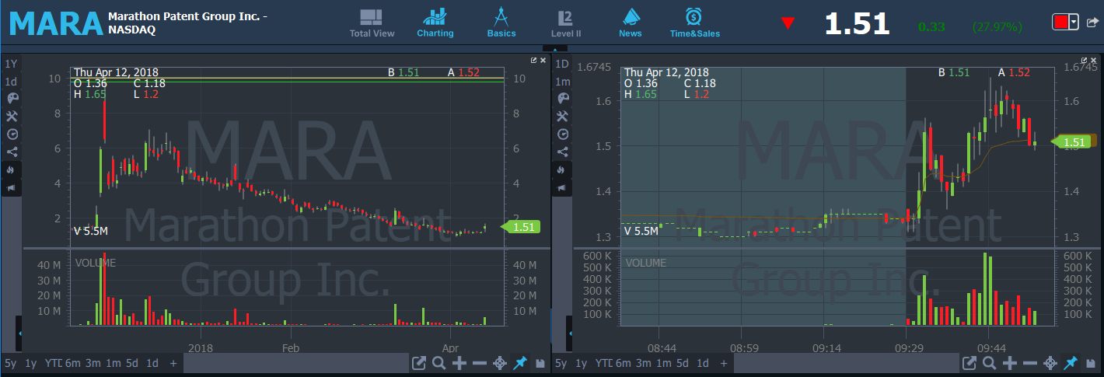
Task: Set right chart range to 5y
Action: pyautogui.click(x=561, y=363)
